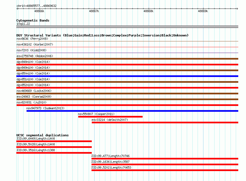Select the brown dgv849n100 bar
The width and height of the screenshot is (246, 181).
[x=127, y=70]
